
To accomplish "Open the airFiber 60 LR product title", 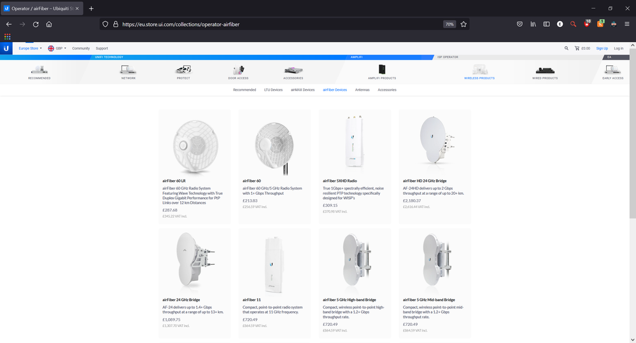I will tap(174, 181).
